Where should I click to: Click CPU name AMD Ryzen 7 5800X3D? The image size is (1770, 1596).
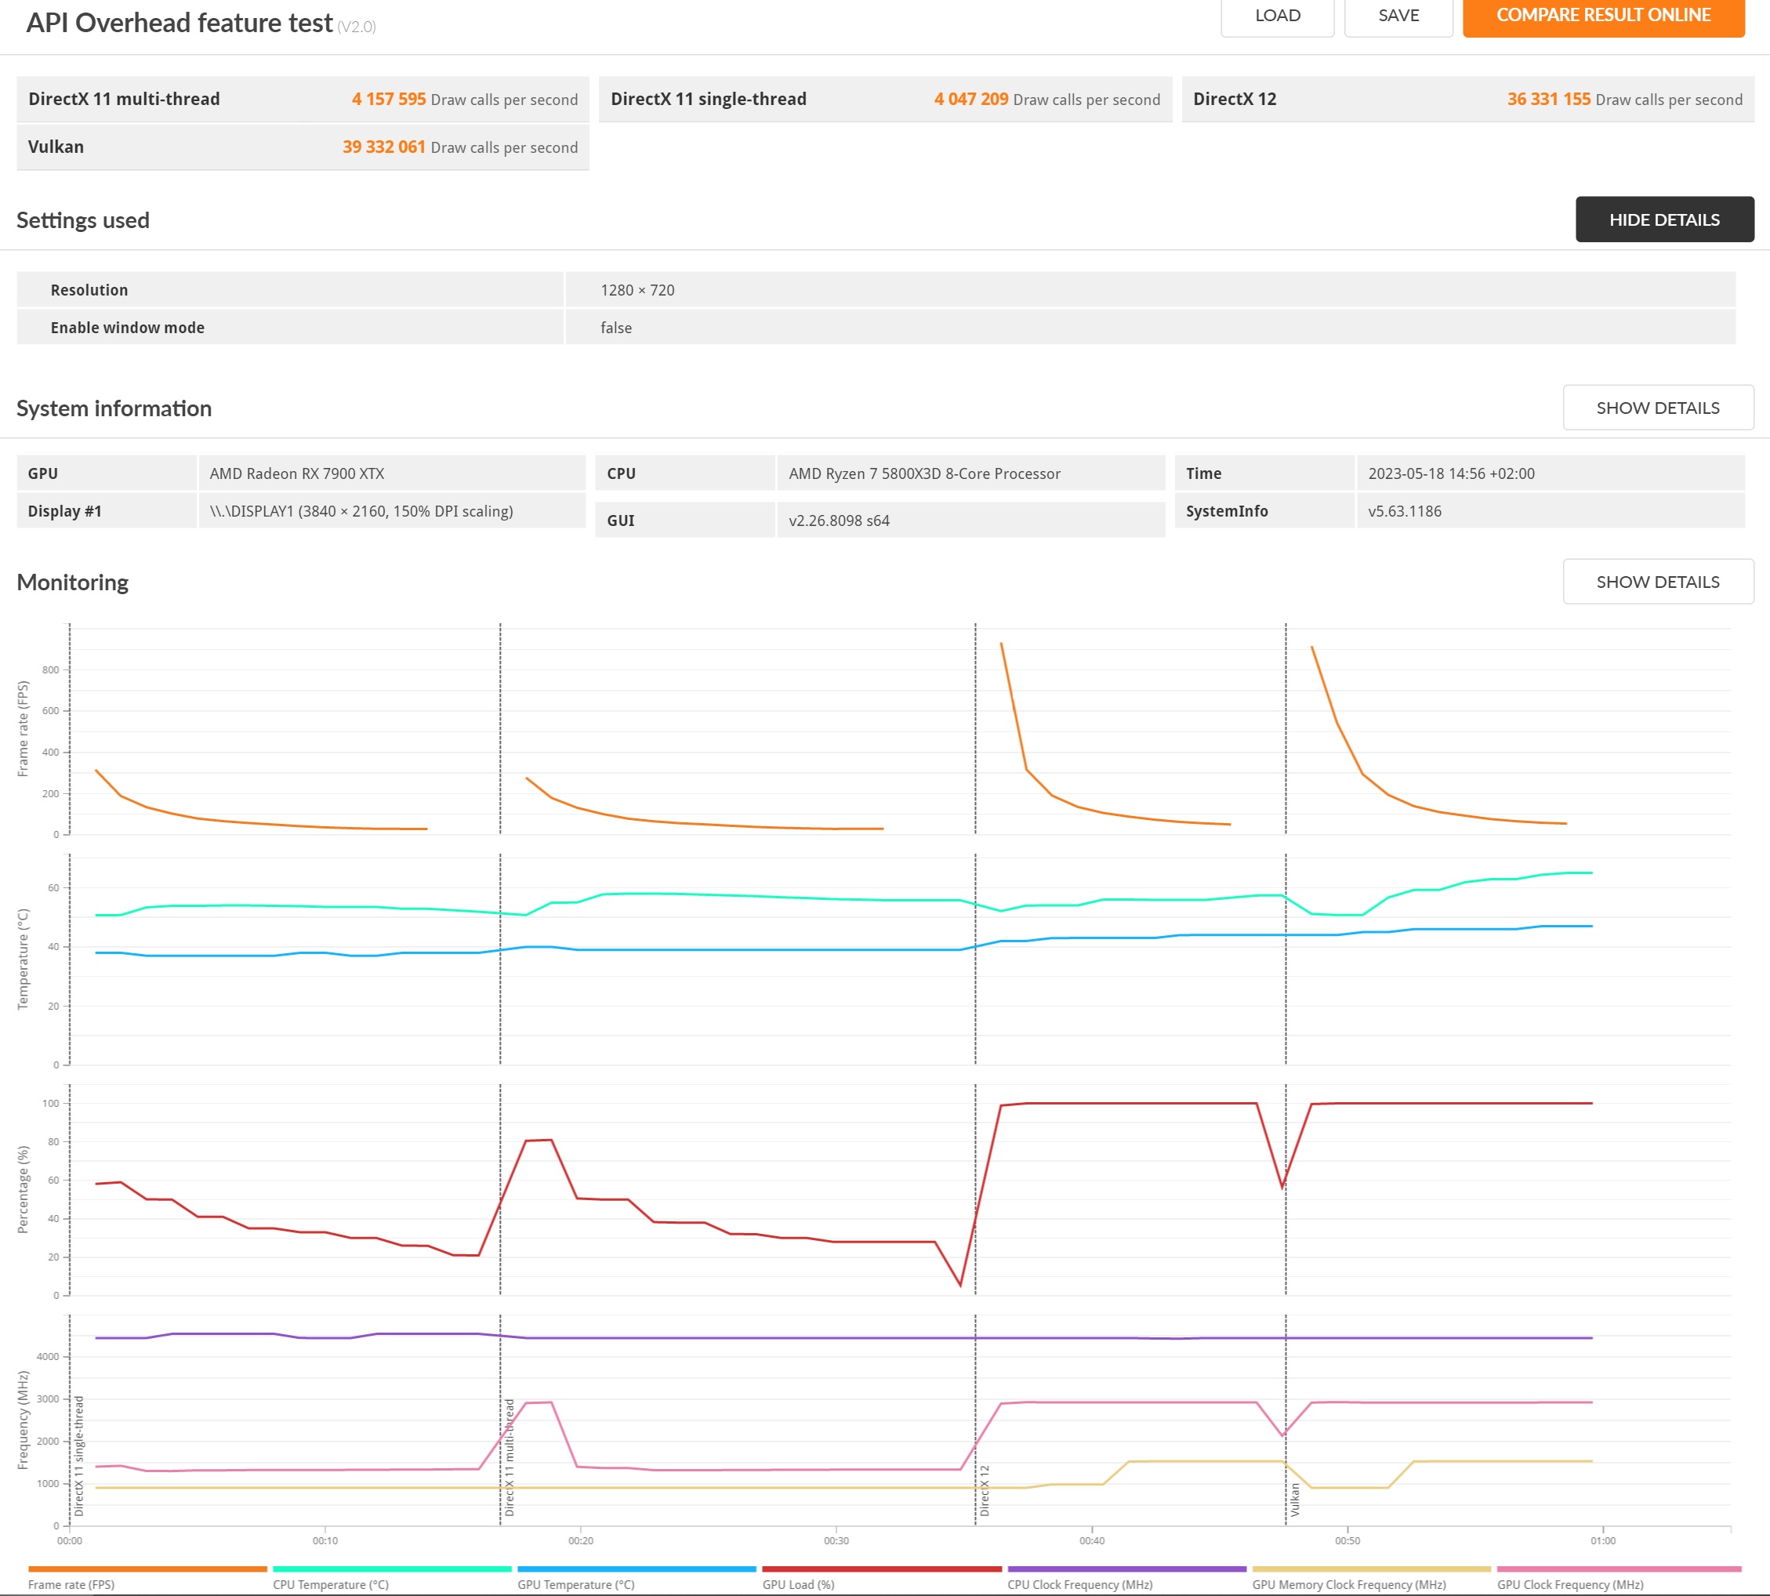coord(924,473)
